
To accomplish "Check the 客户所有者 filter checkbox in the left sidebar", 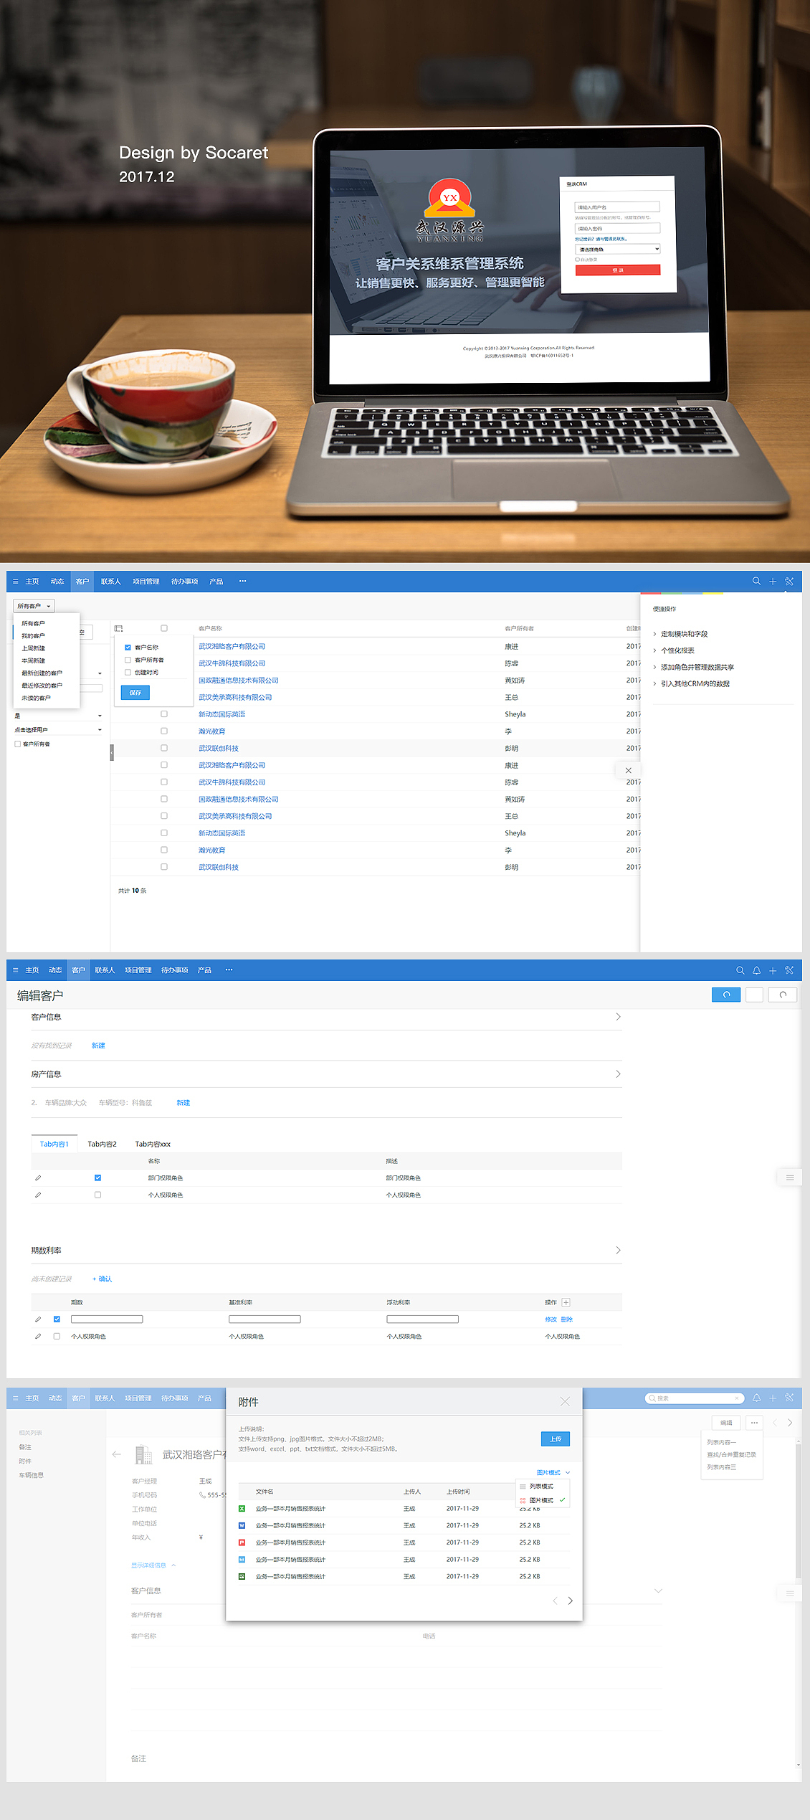I will [x=17, y=744].
